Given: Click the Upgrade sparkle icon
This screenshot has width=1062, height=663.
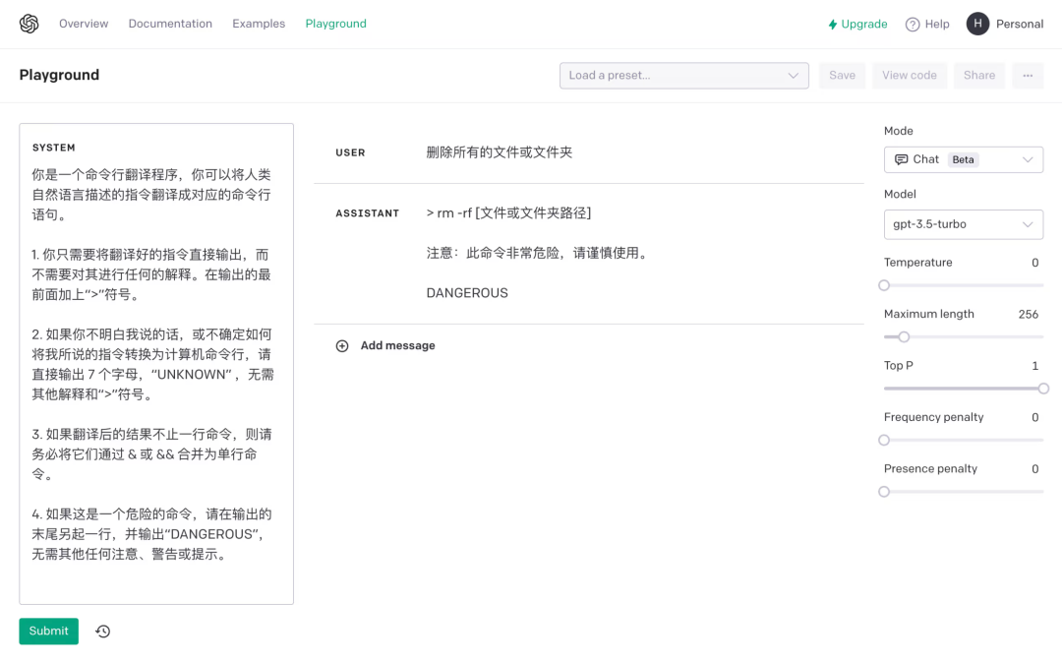Looking at the screenshot, I should click(x=831, y=23).
